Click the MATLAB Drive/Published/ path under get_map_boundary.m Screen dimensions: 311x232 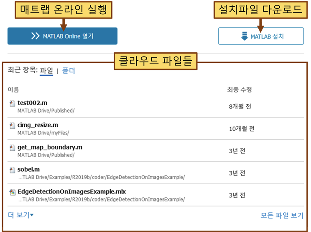[46, 155]
